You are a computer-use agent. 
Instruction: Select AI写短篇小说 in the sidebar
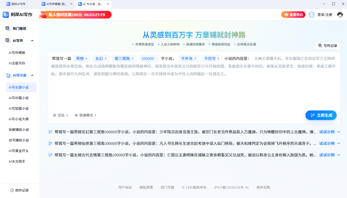pyautogui.click(x=19, y=109)
